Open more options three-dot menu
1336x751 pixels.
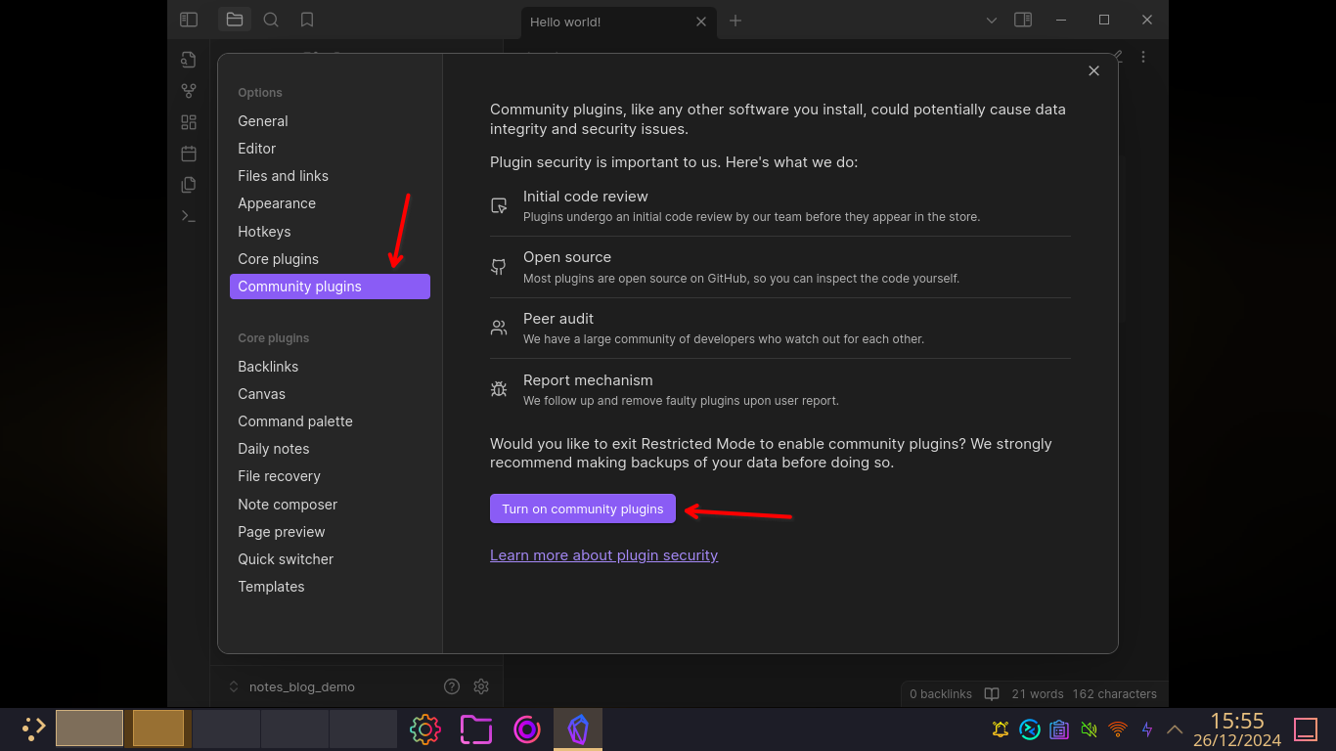click(x=1143, y=57)
